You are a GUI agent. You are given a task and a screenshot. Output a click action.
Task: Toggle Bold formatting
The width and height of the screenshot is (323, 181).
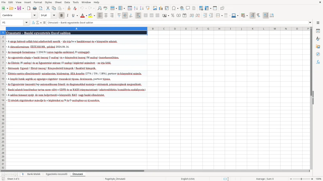[x=62, y=16]
